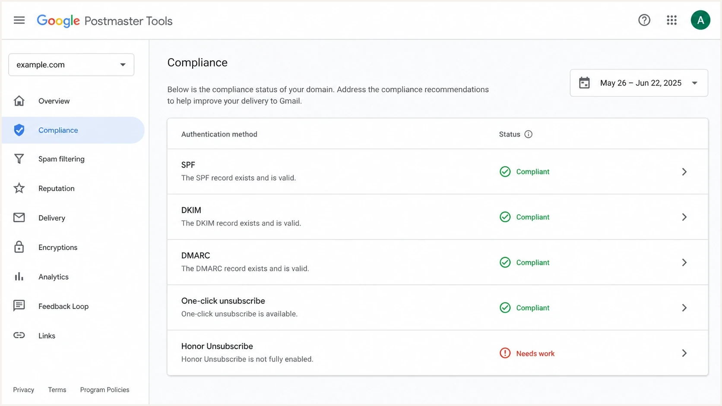Click 'One-click unsubscribe is available.' description
Image resolution: width=722 pixels, height=406 pixels.
[x=240, y=314]
